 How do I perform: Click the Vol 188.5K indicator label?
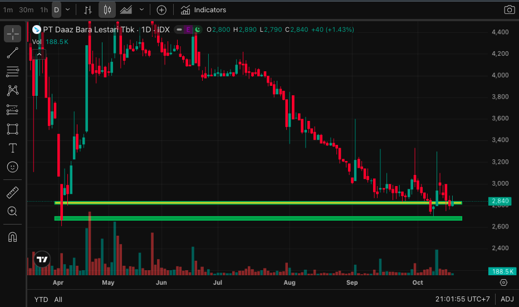pyautogui.click(x=50, y=42)
